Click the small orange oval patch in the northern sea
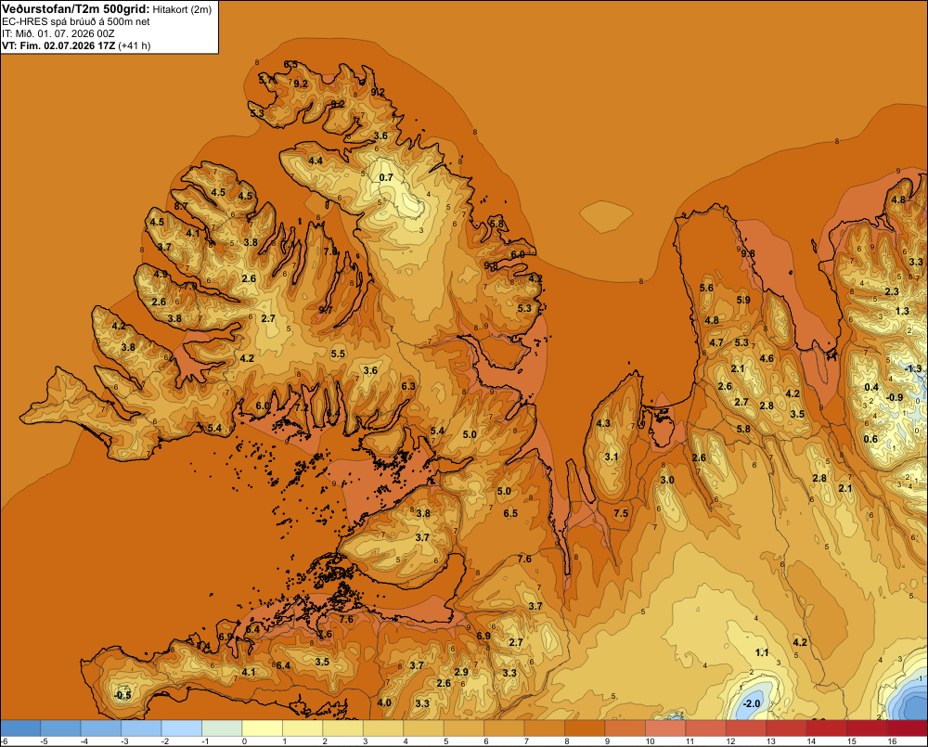This screenshot has width=928, height=747. pos(605,215)
